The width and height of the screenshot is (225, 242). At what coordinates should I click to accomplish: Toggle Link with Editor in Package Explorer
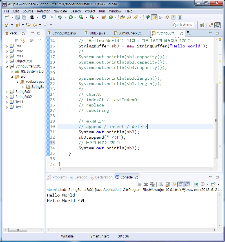click(x=23, y=40)
